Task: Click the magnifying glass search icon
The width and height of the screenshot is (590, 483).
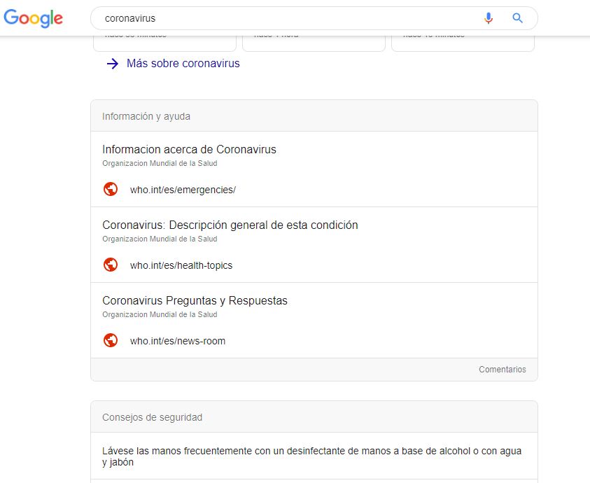Action: (x=518, y=18)
